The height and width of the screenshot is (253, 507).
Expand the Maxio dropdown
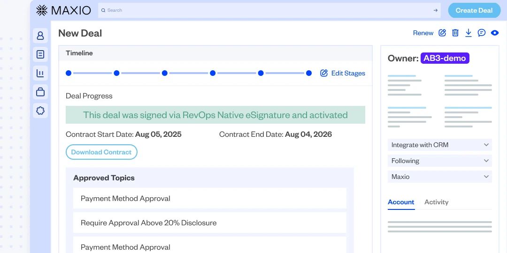(x=440, y=177)
